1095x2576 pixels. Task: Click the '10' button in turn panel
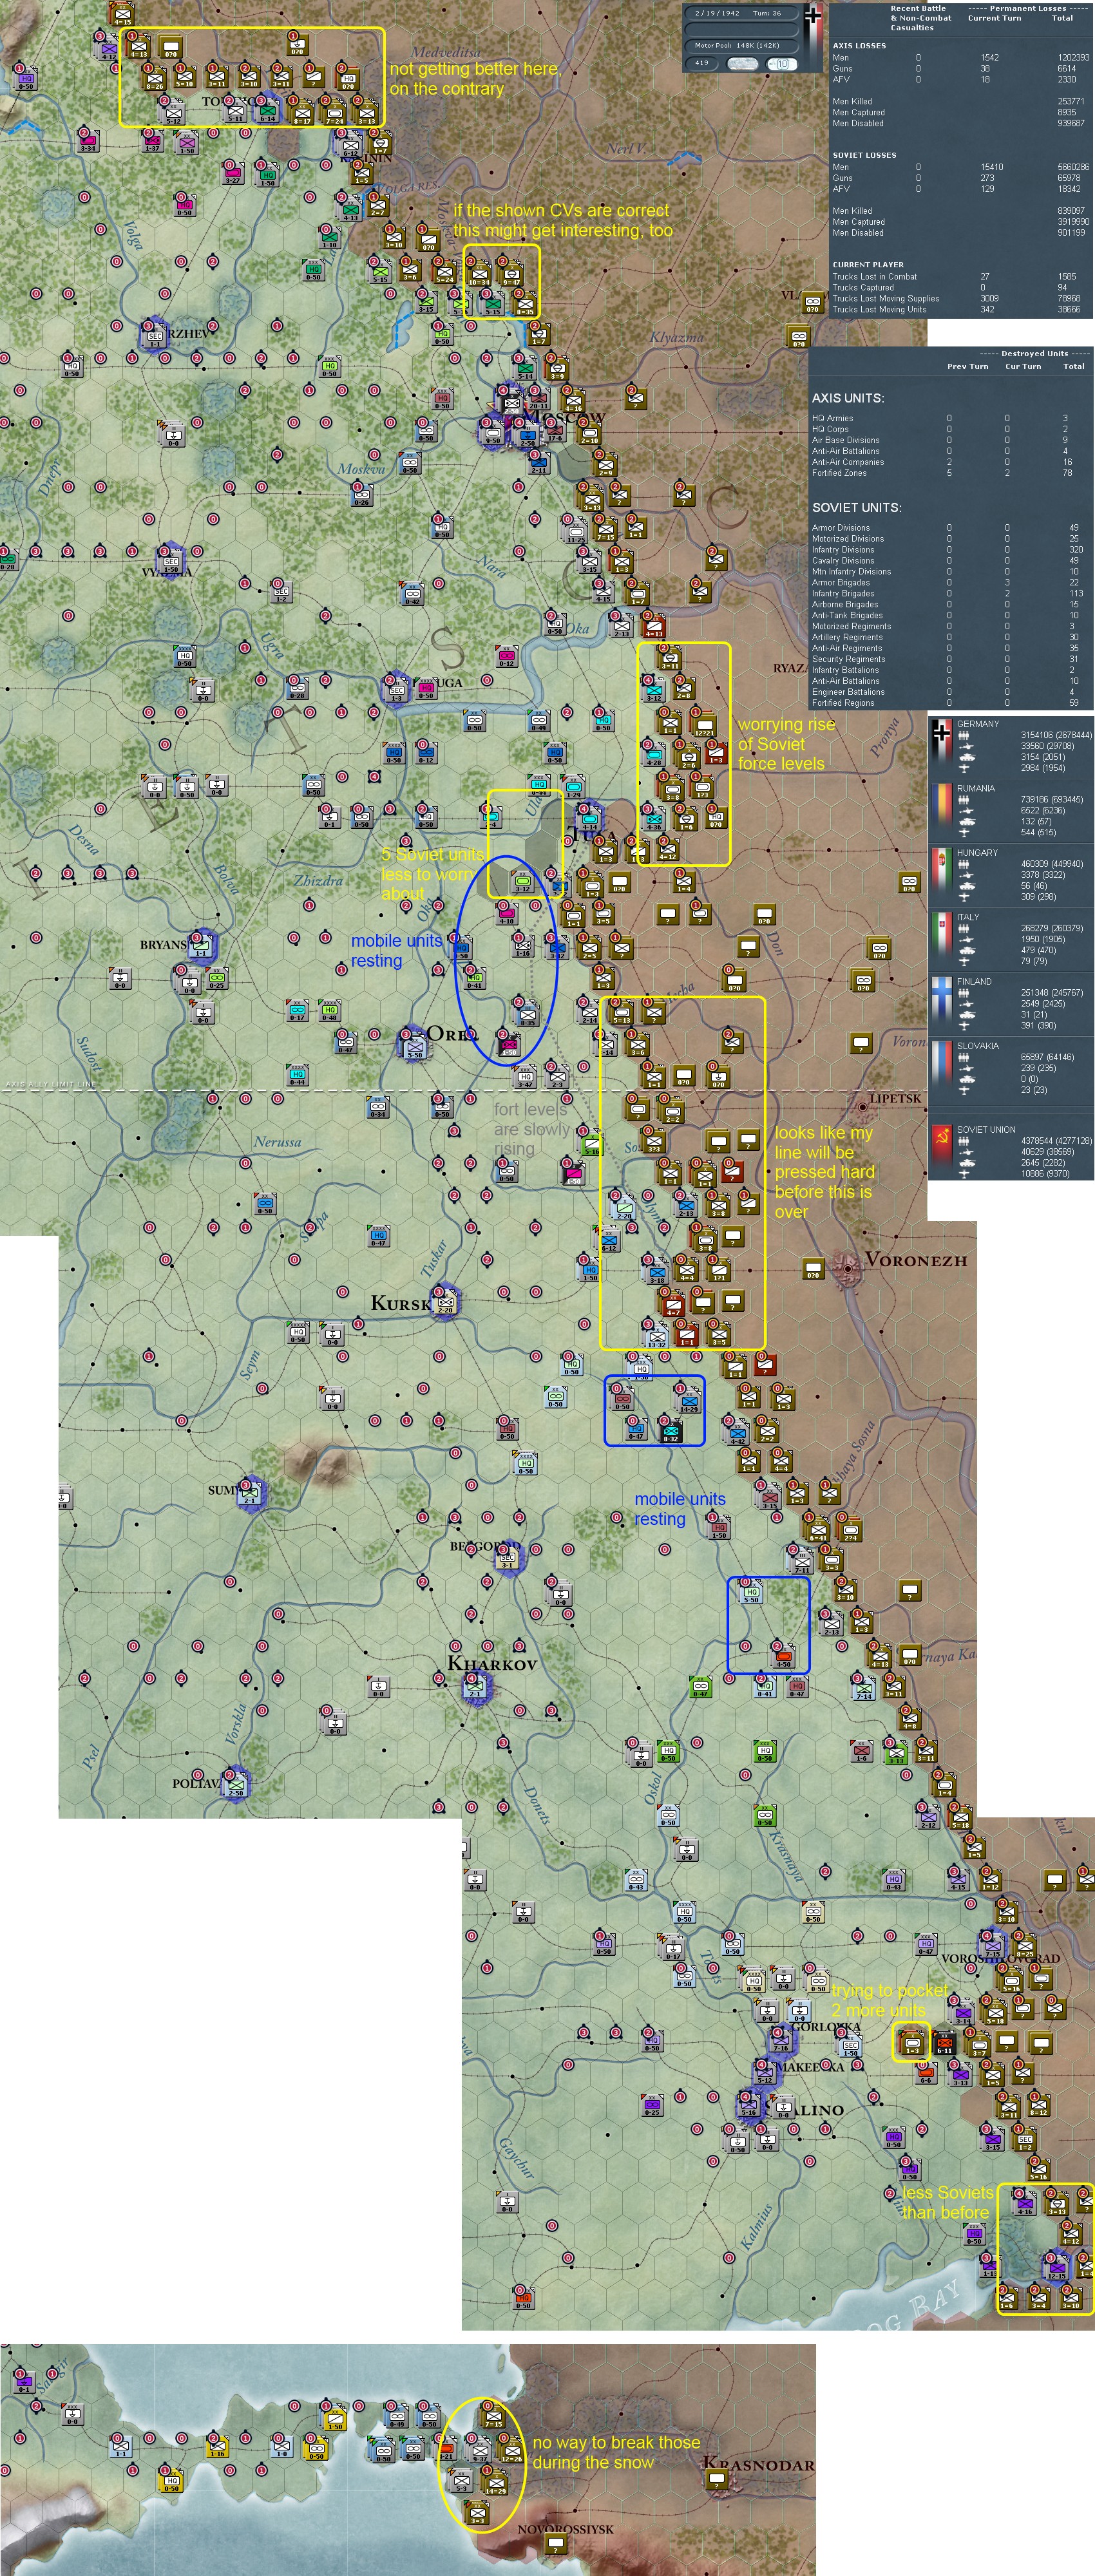(x=781, y=64)
